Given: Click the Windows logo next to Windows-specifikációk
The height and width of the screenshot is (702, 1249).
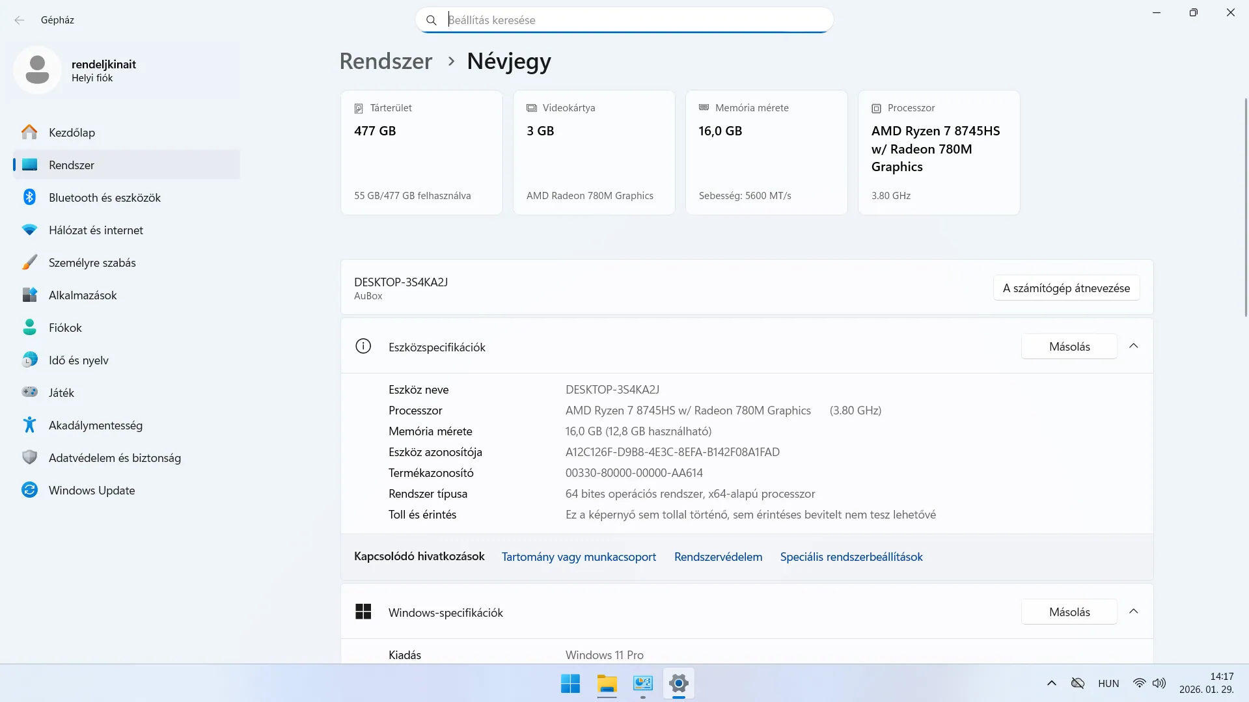Looking at the screenshot, I should [363, 612].
